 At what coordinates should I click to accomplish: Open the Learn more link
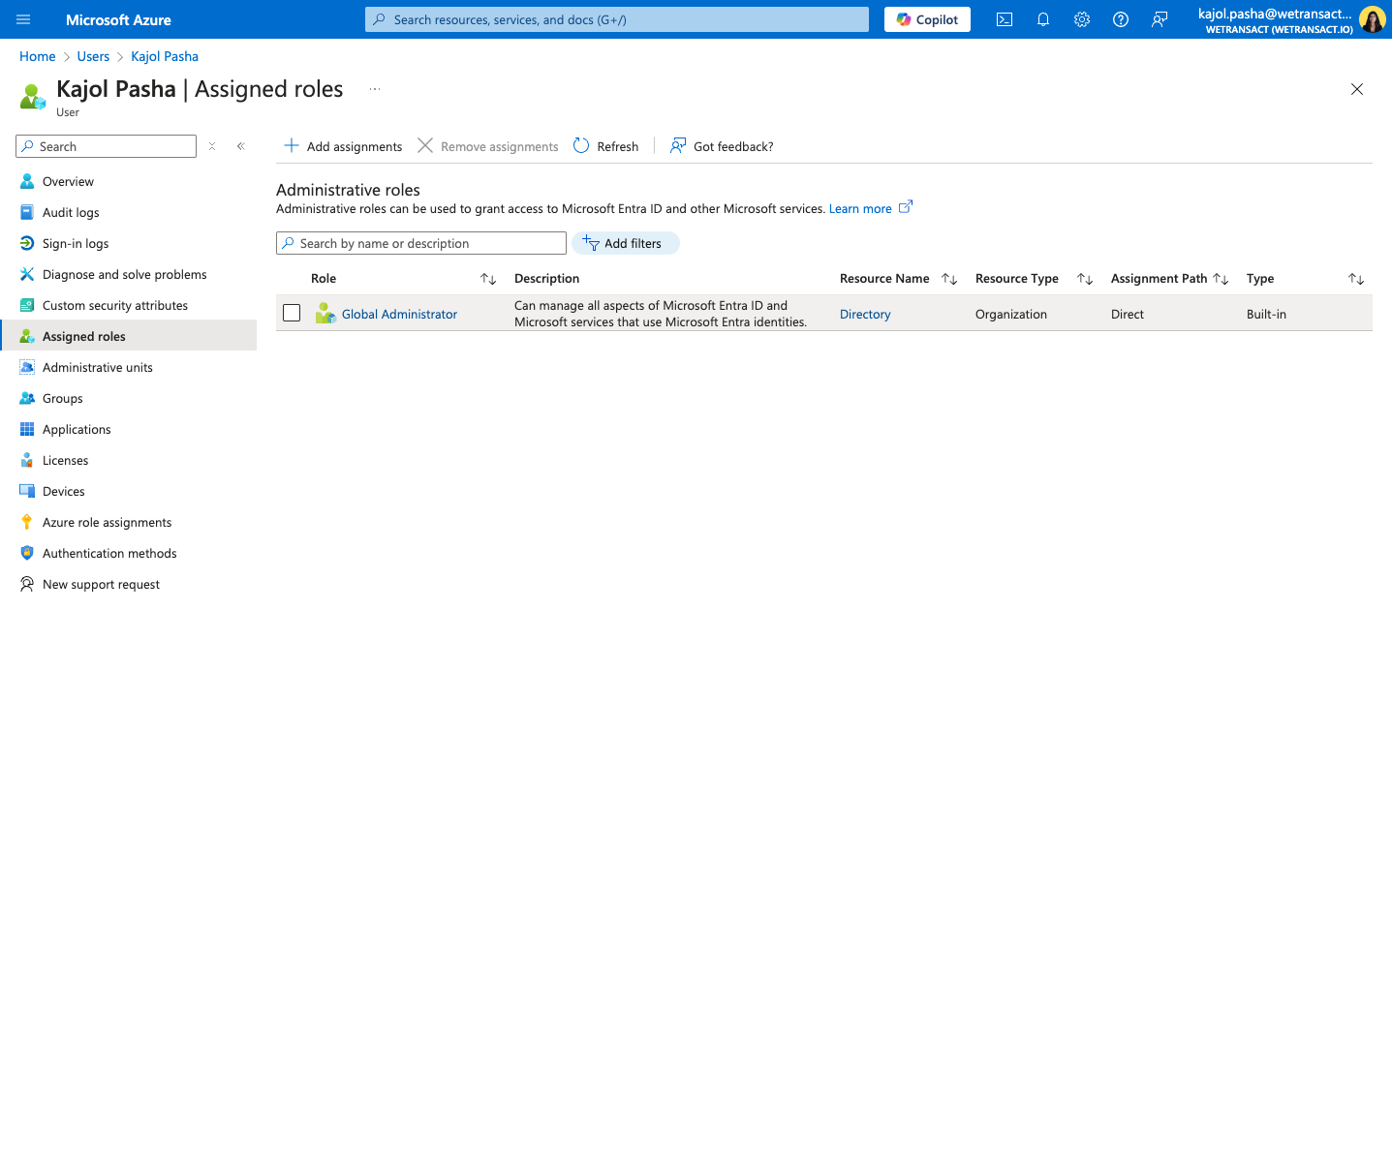click(860, 208)
